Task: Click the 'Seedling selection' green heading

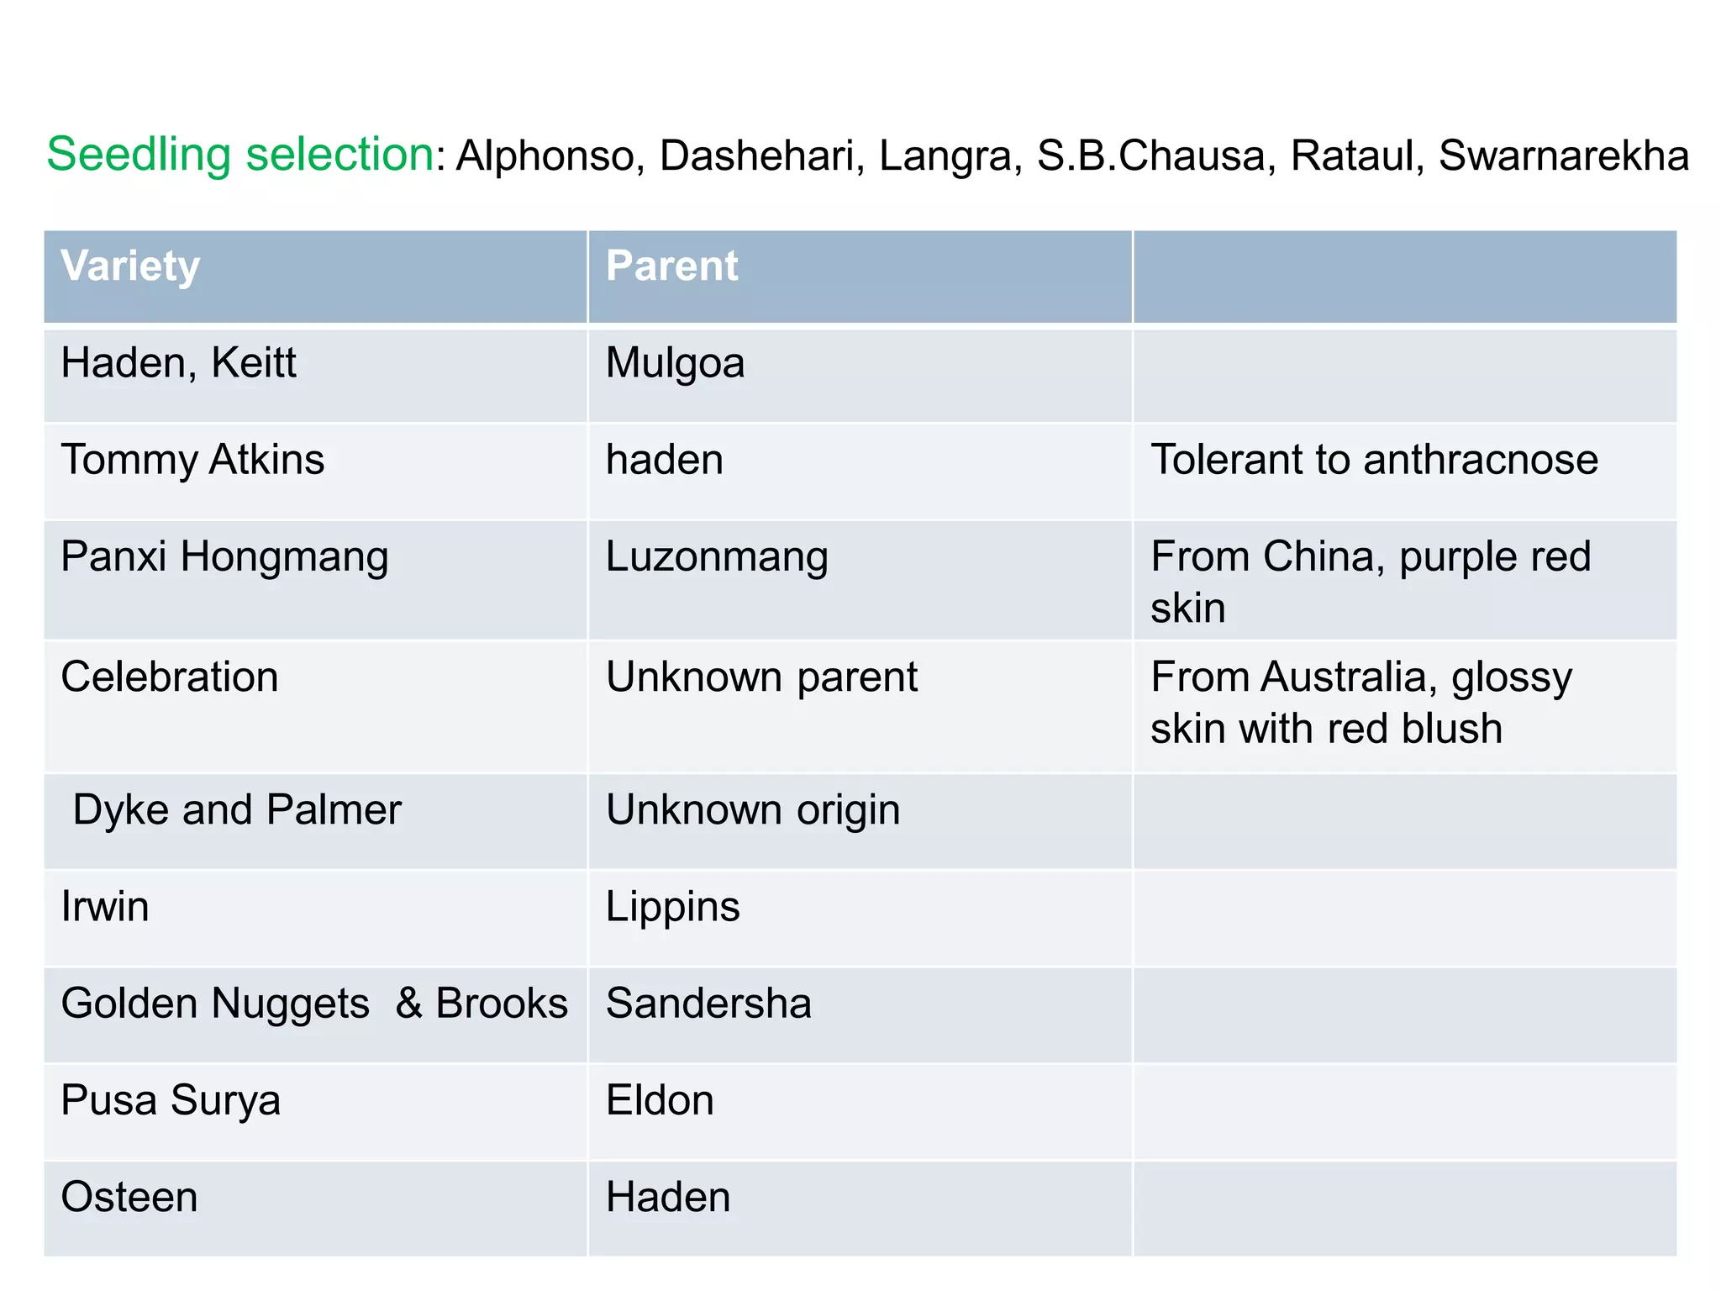Action: pyautogui.click(x=240, y=155)
